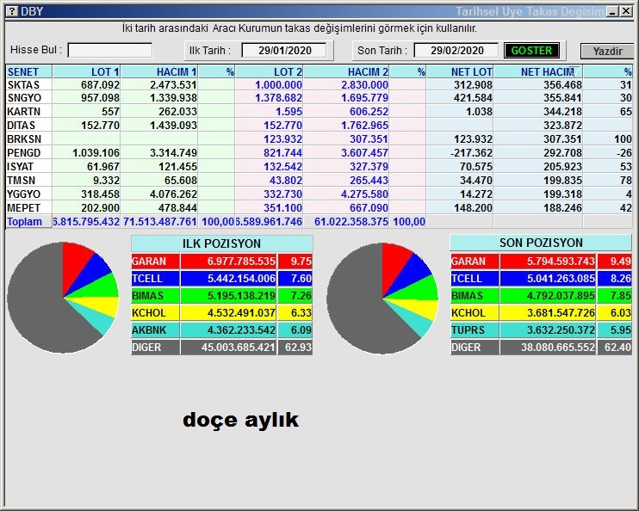Click the help question mark icon in title bar

(x=12, y=11)
